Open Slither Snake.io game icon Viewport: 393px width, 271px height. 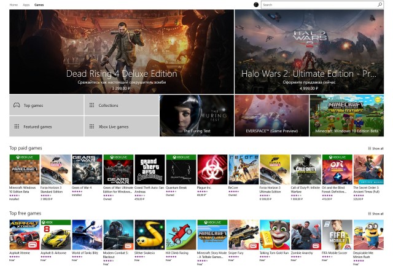pos(150,235)
